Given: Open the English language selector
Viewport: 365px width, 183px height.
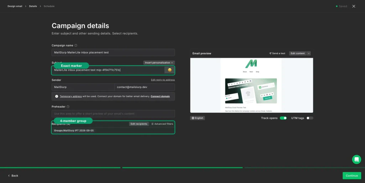Looking at the screenshot, I should pos(197,118).
